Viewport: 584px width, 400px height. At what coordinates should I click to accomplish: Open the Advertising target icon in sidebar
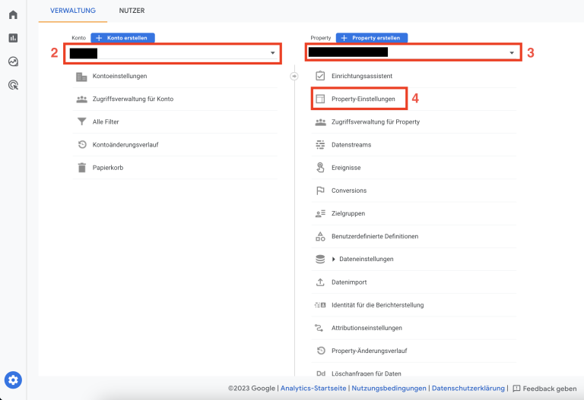(13, 85)
